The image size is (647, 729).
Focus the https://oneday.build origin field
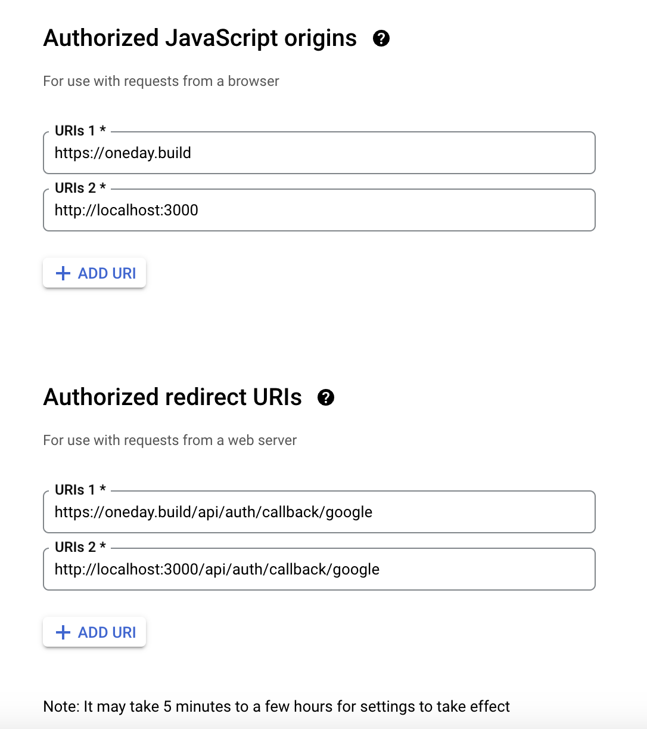tap(319, 153)
